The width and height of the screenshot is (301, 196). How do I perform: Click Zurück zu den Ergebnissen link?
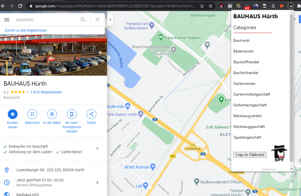click(x=25, y=30)
